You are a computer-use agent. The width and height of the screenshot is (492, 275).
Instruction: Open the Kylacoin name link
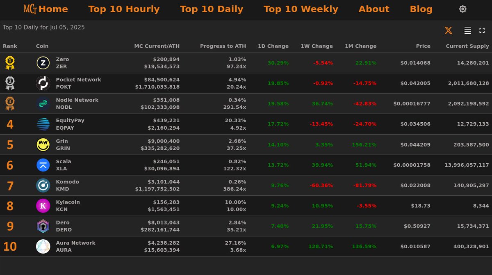click(68, 202)
